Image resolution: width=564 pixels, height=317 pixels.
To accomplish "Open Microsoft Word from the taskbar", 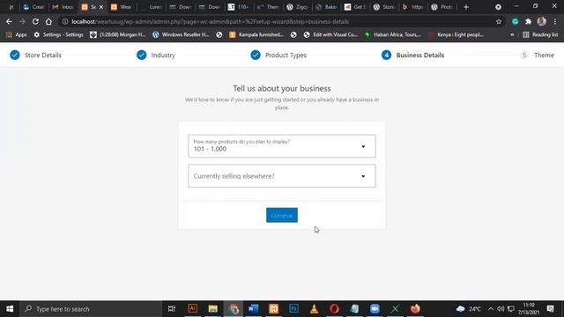I will point(254,309).
